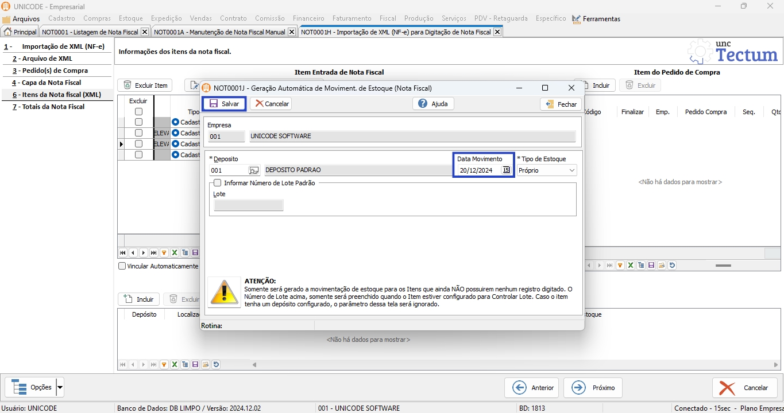This screenshot has height=413, width=784.
Task: Go to the first record in the items grid
Action: point(122,252)
